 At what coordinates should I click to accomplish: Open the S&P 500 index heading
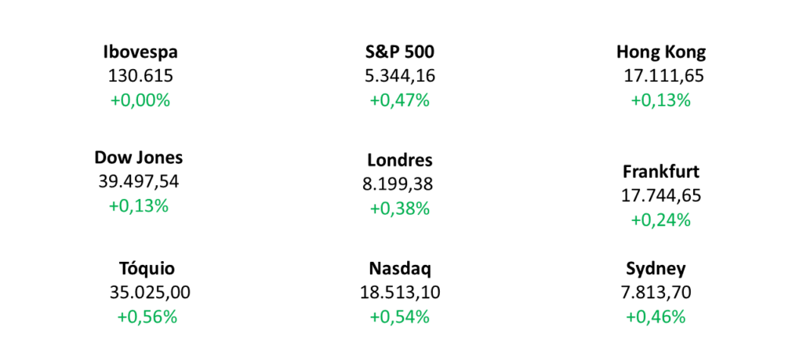399,53
